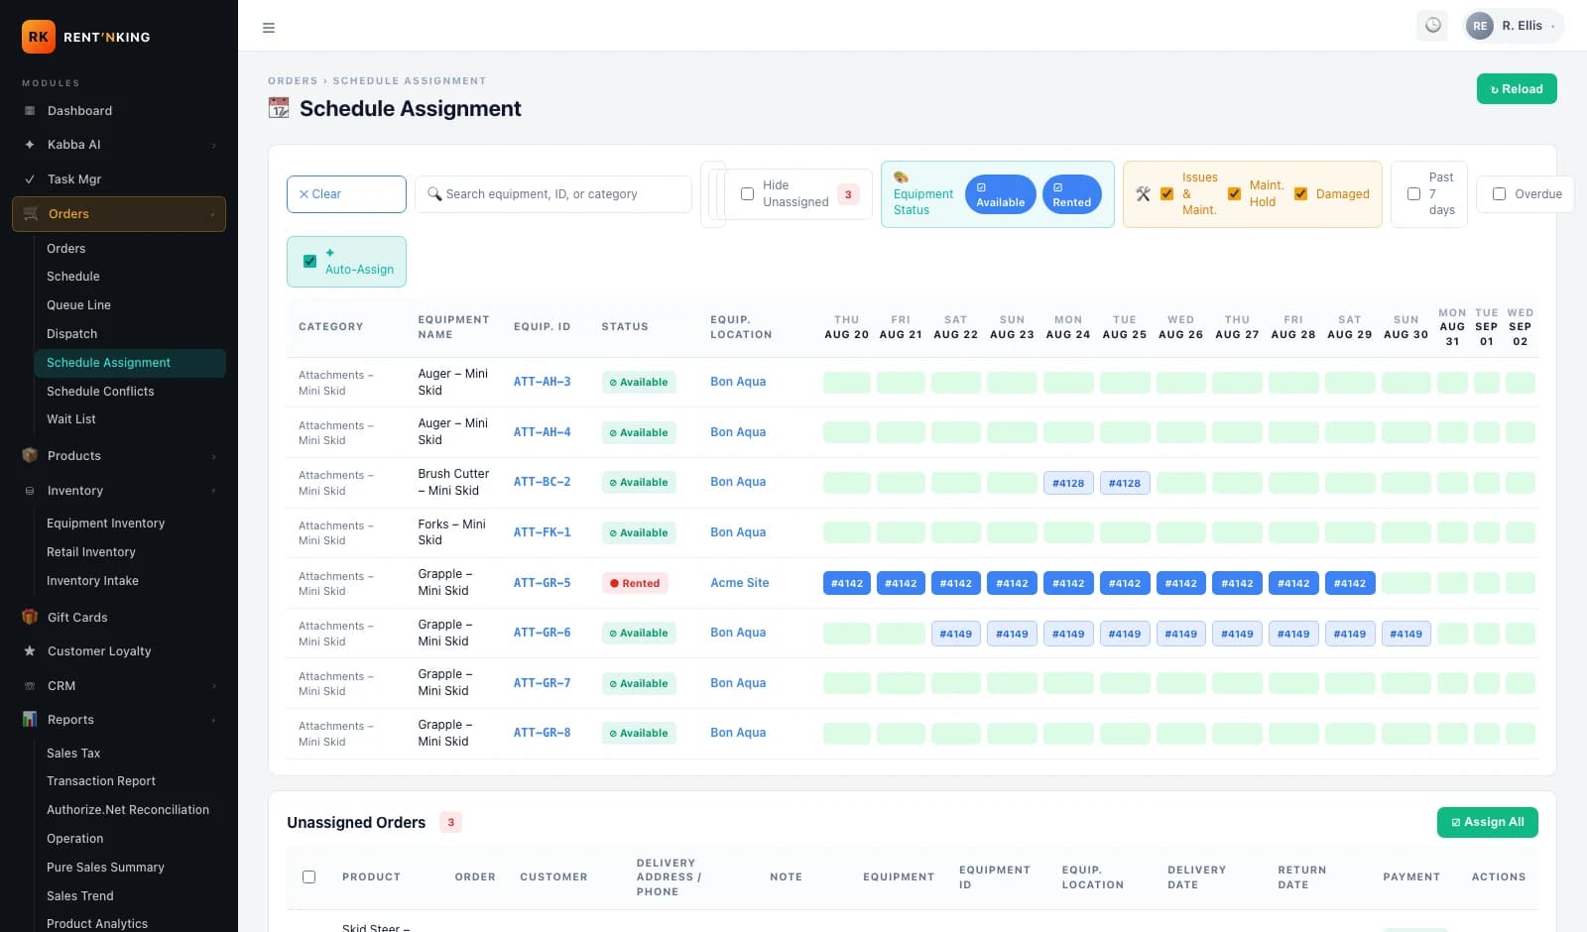Click the Clear filters button
This screenshot has height=932, width=1587.
pyautogui.click(x=346, y=194)
